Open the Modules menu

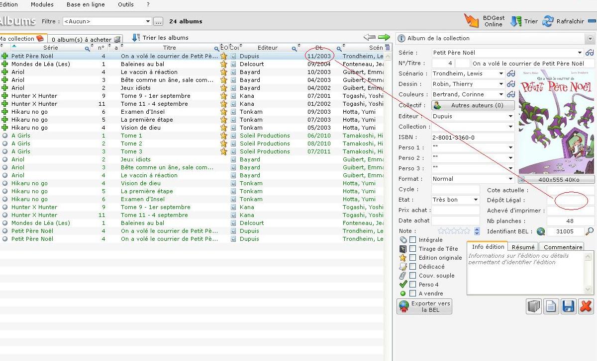coord(42,4)
